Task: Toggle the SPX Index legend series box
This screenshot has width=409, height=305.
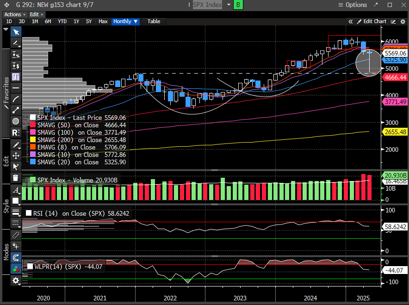Action: coord(33,118)
